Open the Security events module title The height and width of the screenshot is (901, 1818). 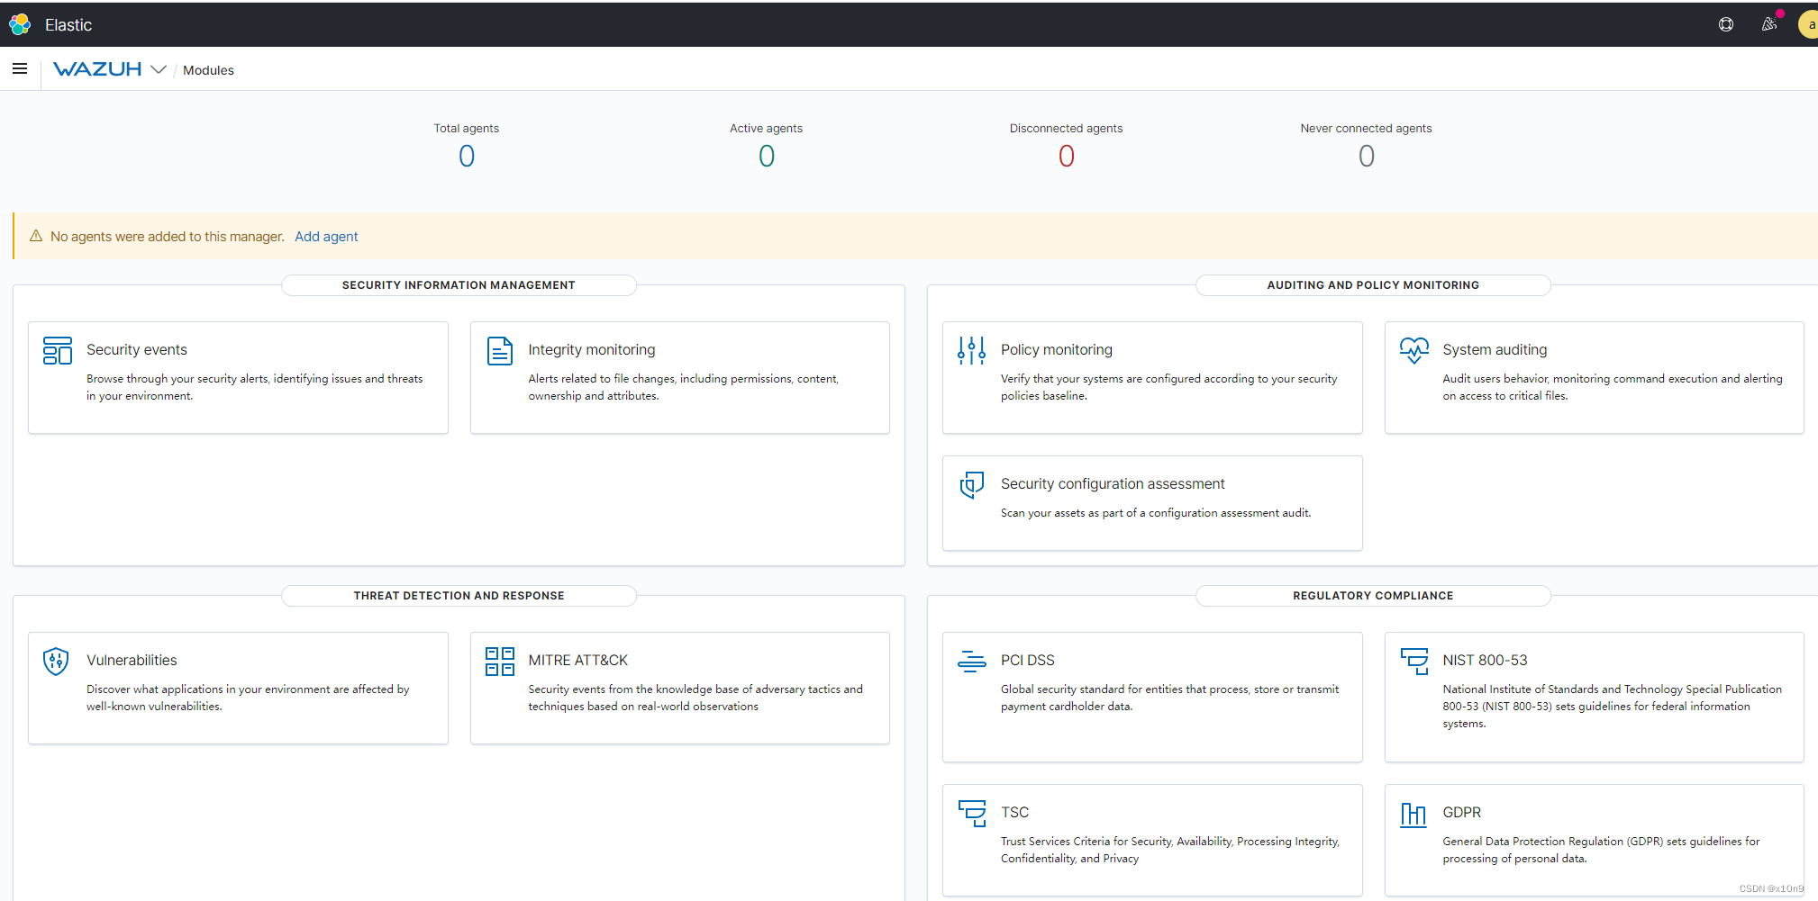click(137, 349)
